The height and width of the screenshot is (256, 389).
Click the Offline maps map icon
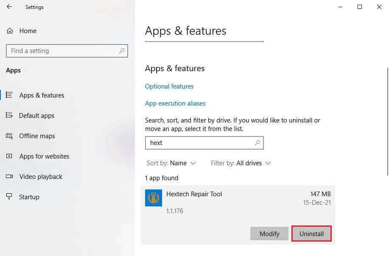pos(9,136)
